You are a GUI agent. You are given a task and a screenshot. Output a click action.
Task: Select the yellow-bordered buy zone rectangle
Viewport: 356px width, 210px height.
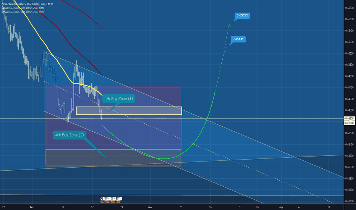pyautogui.click(x=129, y=111)
